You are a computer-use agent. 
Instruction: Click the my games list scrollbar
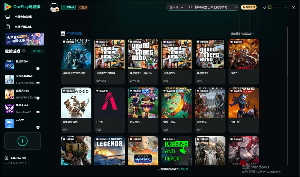click(43, 95)
